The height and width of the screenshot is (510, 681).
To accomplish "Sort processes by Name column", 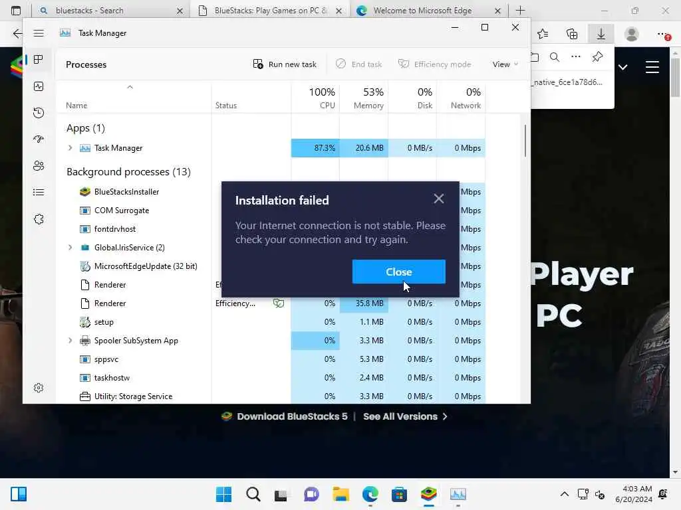I will pyautogui.click(x=134, y=98).
